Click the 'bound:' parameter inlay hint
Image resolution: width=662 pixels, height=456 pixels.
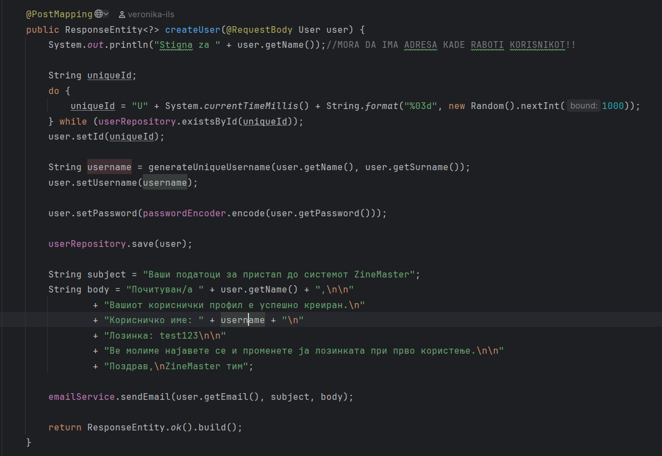click(x=584, y=106)
